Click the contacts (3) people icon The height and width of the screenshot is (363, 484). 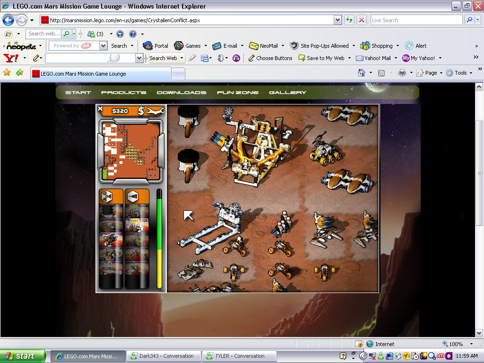91,34
